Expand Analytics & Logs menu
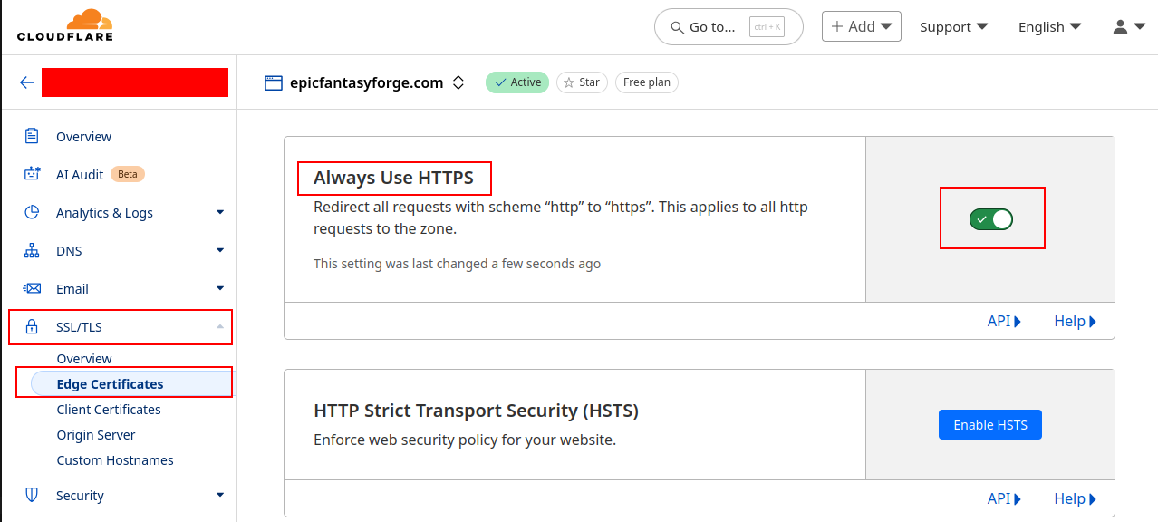This screenshot has width=1158, height=522. click(219, 212)
